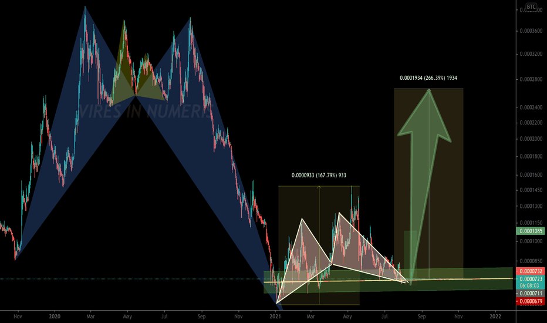Click the 2020 label on time axis
Screen dimensions: 547x323
coord(55,317)
